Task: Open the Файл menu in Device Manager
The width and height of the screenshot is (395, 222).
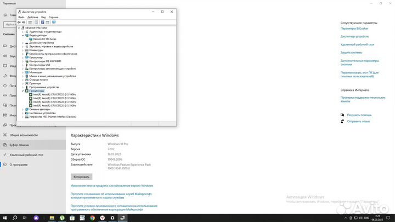Action: 21,17
